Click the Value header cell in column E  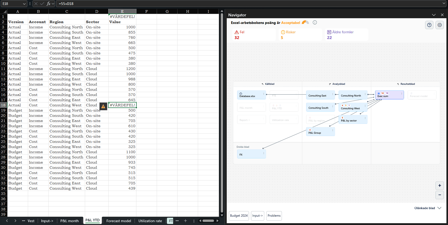pyautogui.click(x=122, y=22)
